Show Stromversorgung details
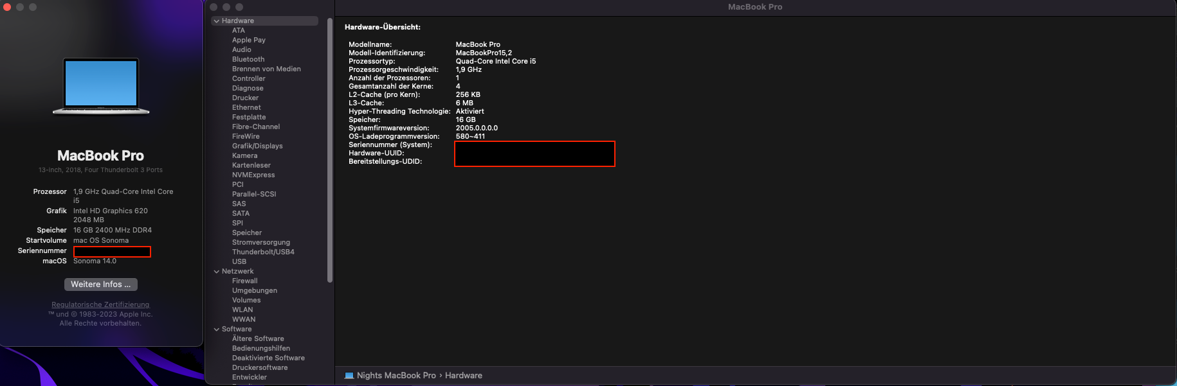1177x386 pixels. tap(261, 242)
